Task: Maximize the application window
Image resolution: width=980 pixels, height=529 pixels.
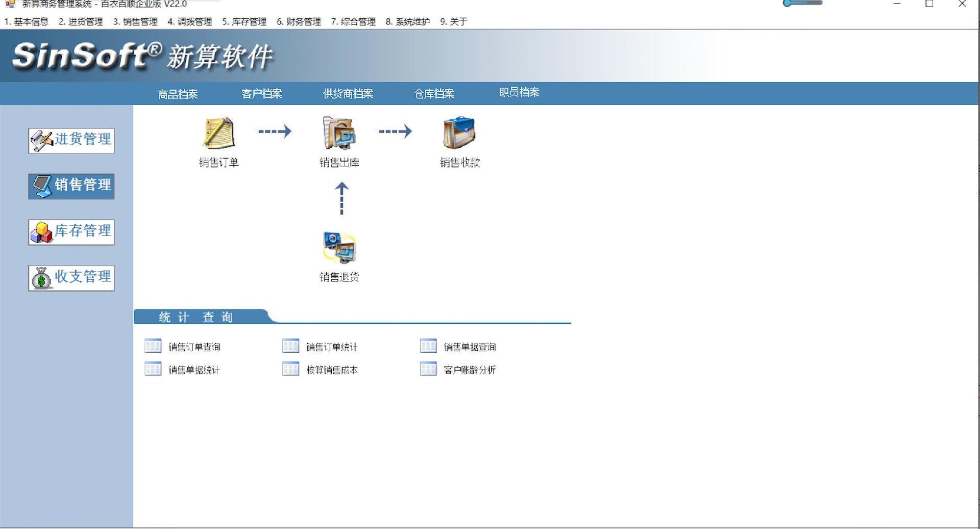Action: (x=929, y=4)
